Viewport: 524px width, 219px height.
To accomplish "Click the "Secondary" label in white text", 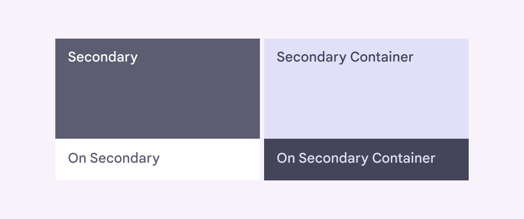I will (x=103, y=57).
